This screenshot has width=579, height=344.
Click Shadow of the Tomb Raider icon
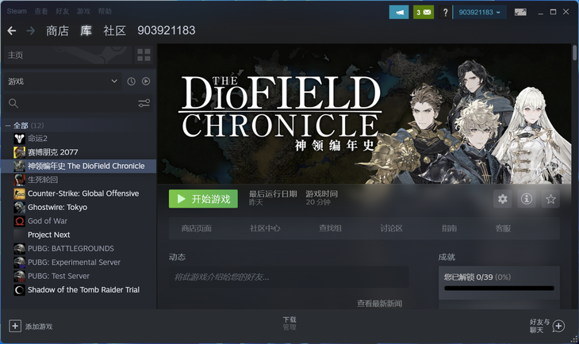tap(19, 290)
